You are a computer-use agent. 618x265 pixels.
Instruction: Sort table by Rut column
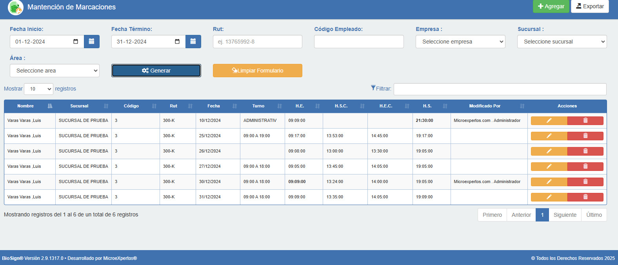click(178, 106)
